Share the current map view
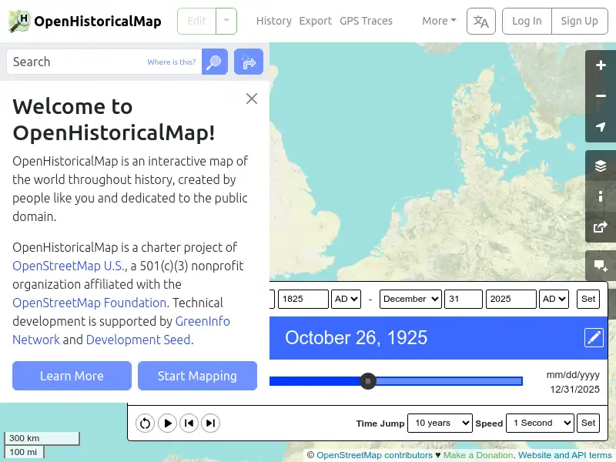The height and width of the screenshot is (462, 616). [600, 227]
